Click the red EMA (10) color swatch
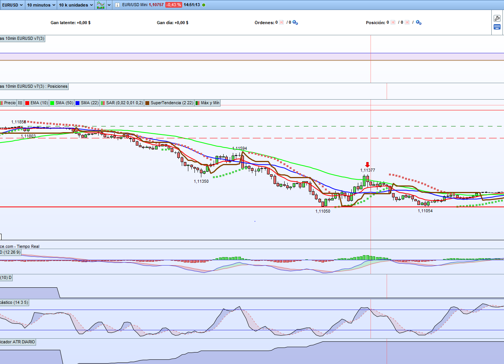 pyautogui.click(x=27, y=103)
